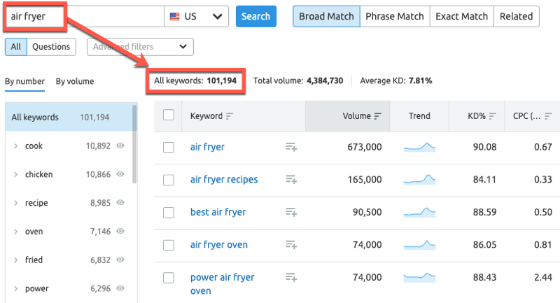Expand the 'chicken' keyword group
560x303 pixels.
click(16, 174)
